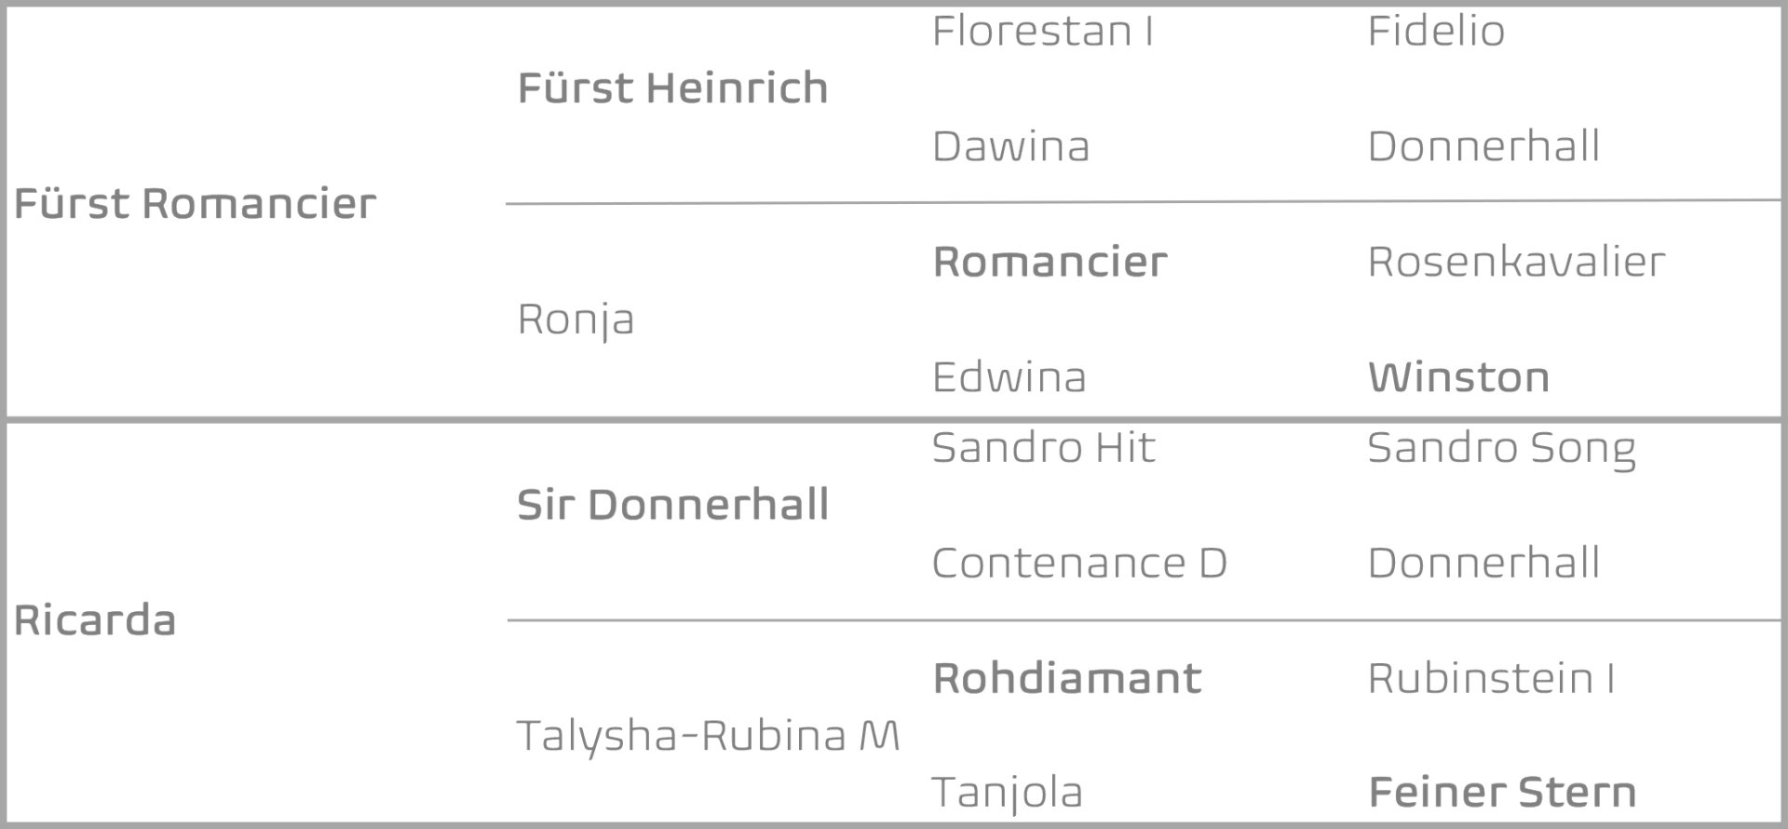Select Rosenkavalier in the last column
1788x829 pixels.
pos(1515,263)
